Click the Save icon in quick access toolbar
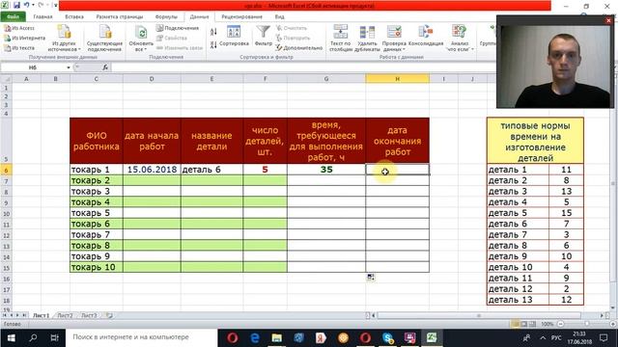 [x=16, y=5]
